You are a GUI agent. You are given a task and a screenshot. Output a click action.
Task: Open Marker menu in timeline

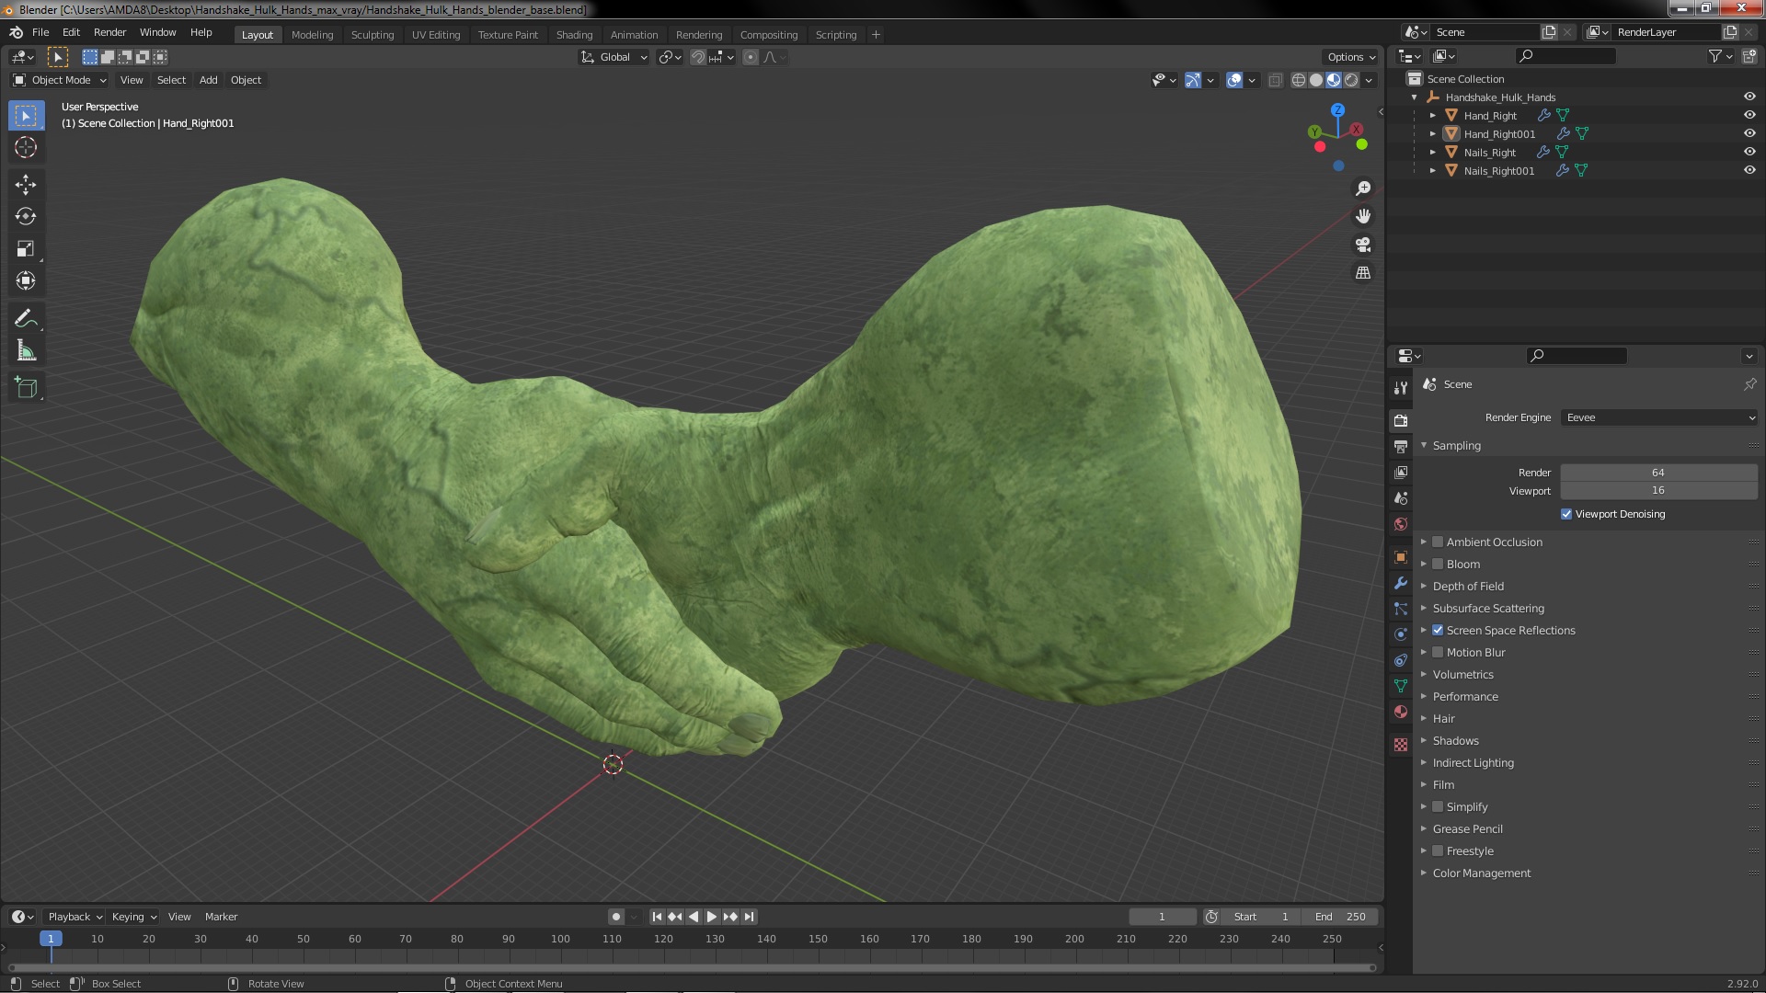click(x=221, y=917)
